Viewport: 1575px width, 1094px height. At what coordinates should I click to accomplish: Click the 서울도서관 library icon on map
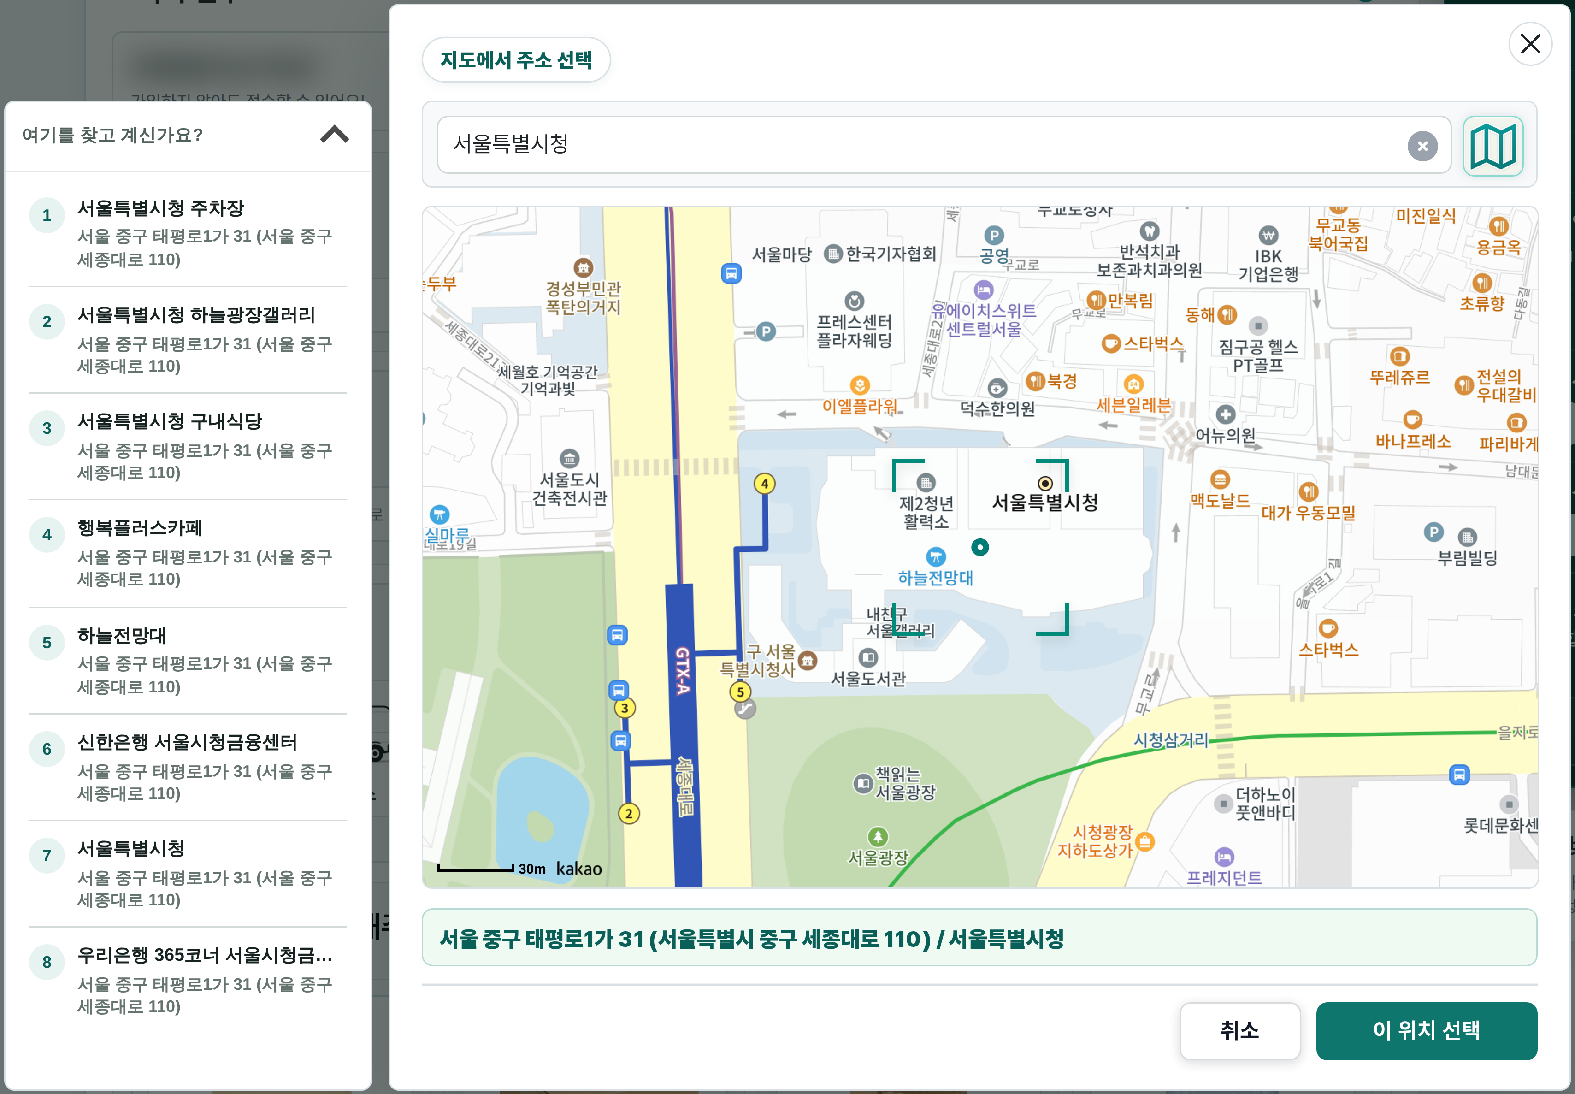coord(867,658)
